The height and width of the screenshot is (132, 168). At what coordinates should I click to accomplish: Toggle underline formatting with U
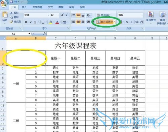click(35, 22)
